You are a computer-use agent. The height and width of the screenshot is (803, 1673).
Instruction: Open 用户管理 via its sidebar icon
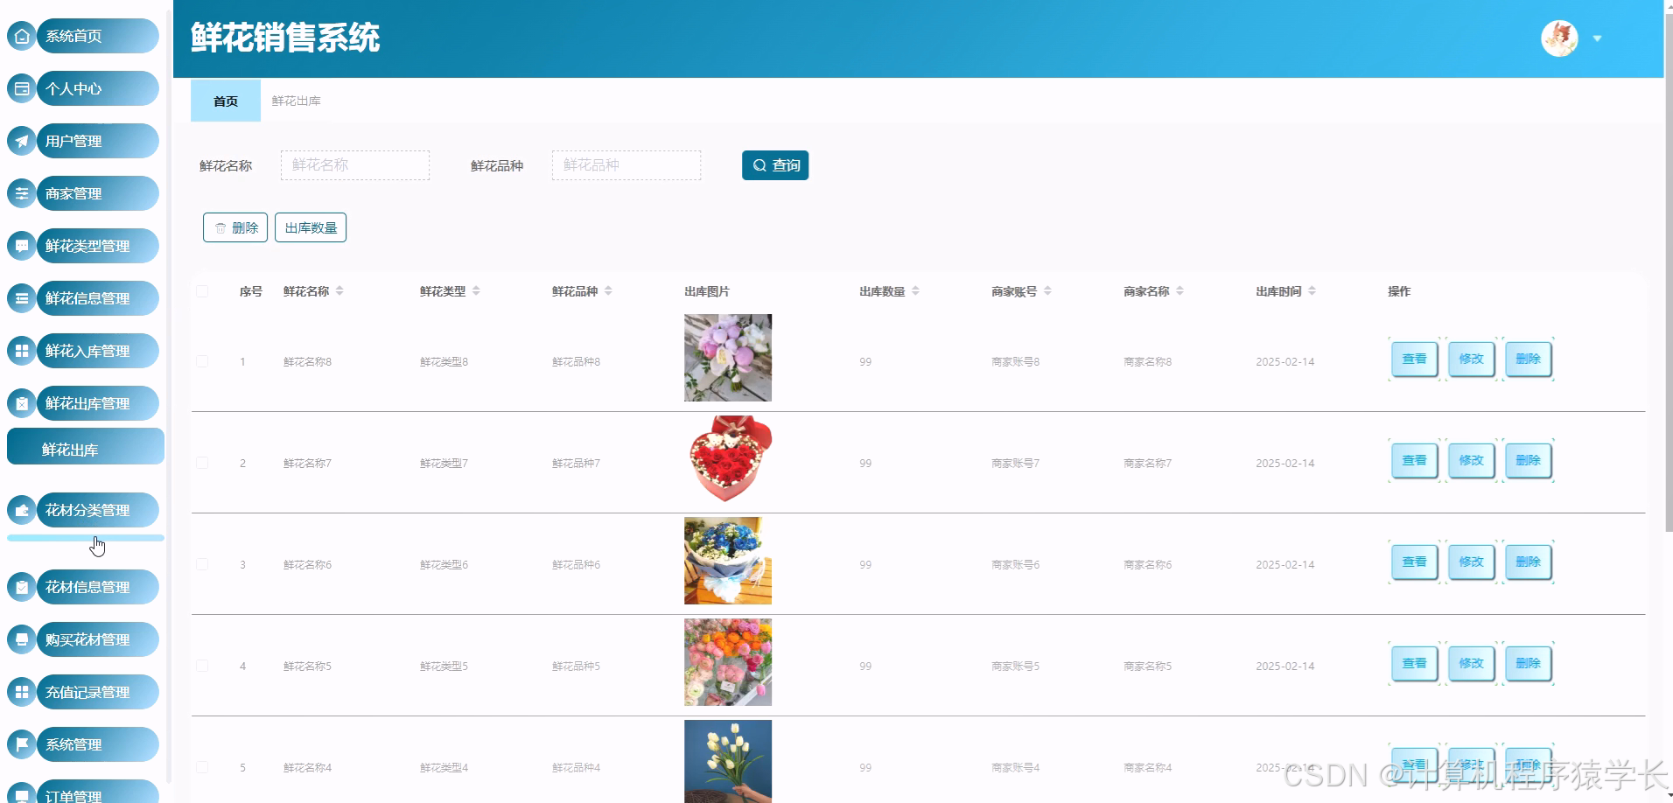(21, 141)
